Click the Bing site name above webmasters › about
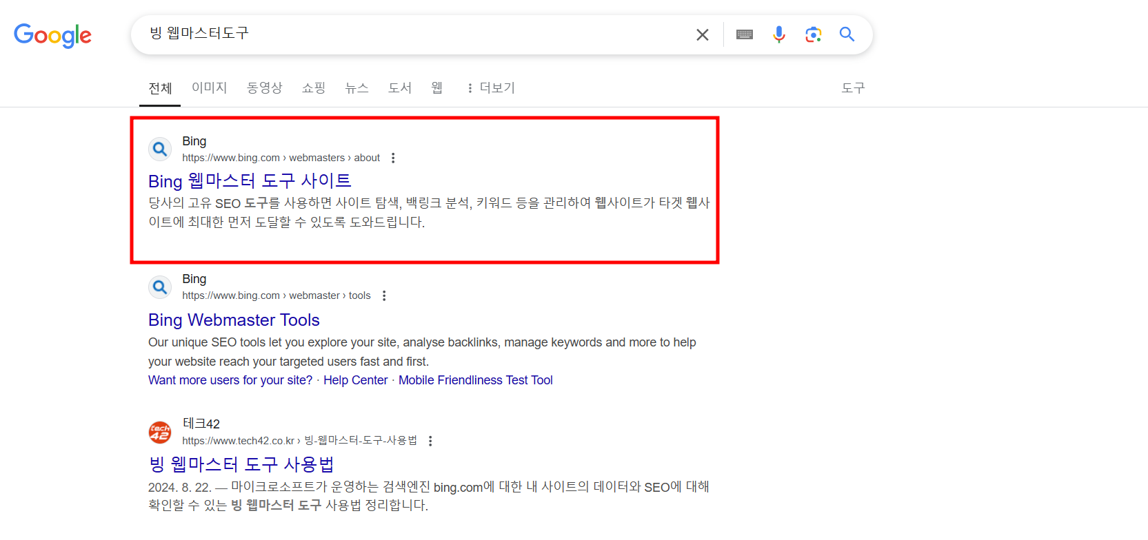 pos(194,141)
